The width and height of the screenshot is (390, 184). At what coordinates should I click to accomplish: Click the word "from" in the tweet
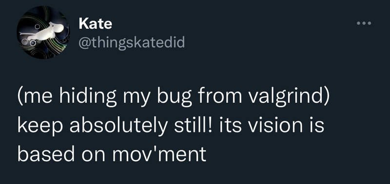(x=219, y=96)
